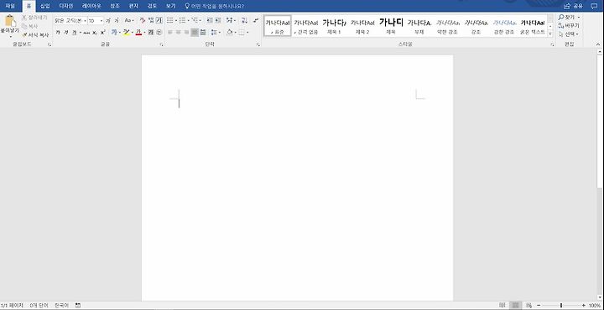The width and height of the screenshot is (604, 310).
Task: Click the yellow text highlight icon
Action: tap(127, 33)
